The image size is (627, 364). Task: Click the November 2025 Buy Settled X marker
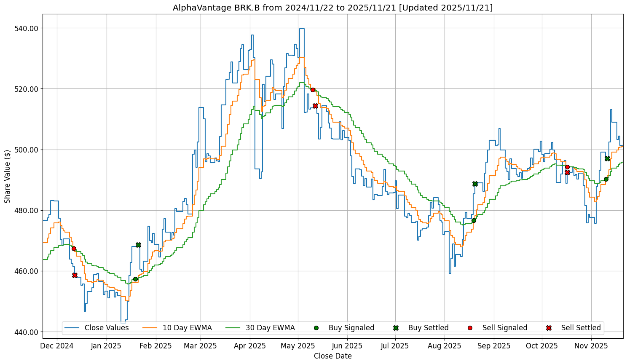point(607,158)
